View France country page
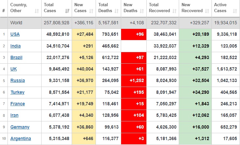This screenshot has width=240, height=145. click(x=17, y=104)
